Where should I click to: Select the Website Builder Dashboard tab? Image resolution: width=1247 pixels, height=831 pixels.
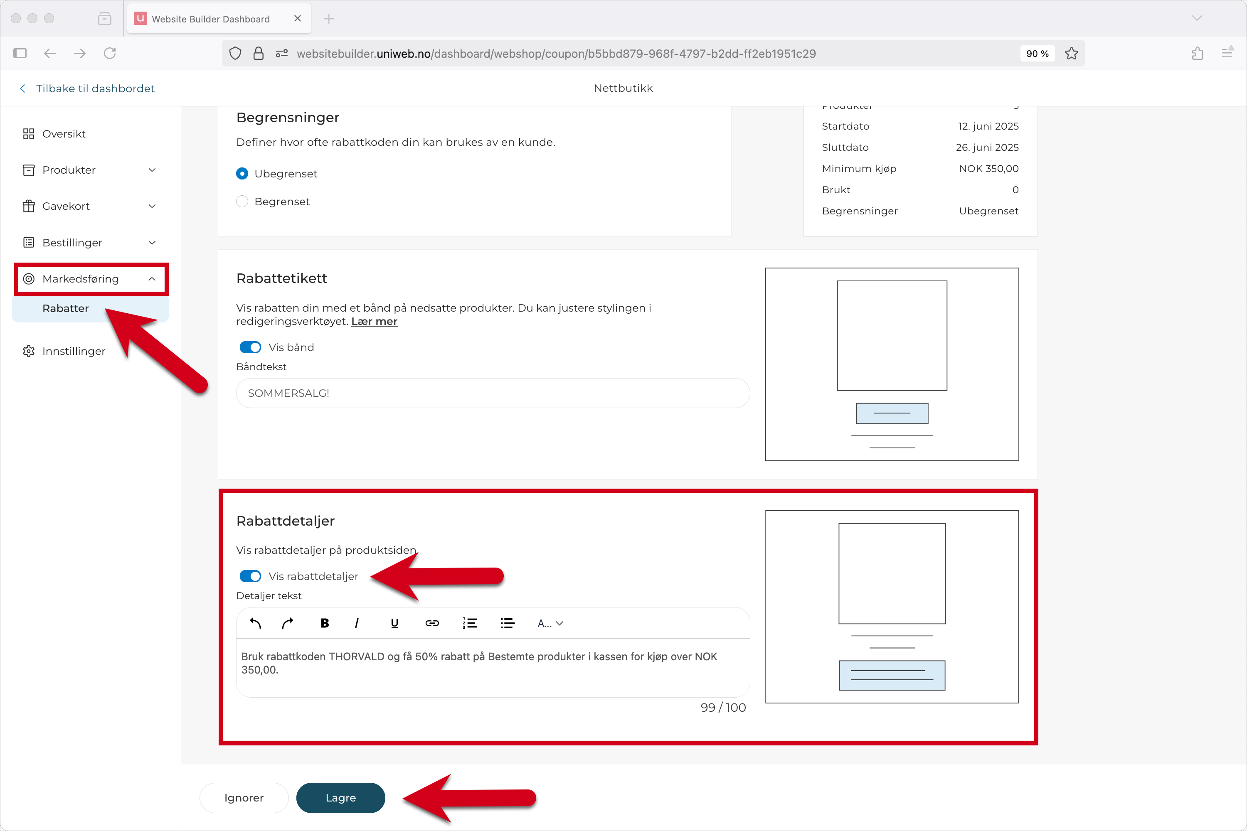click(x=219, y=19)
